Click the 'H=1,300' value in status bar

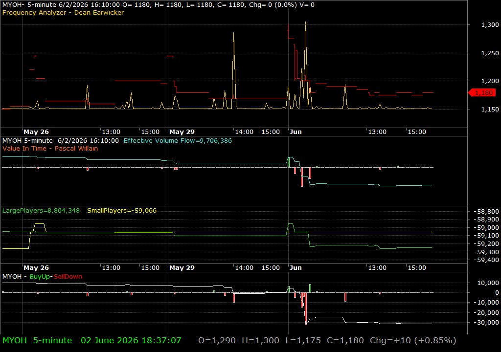coord(260,340)
